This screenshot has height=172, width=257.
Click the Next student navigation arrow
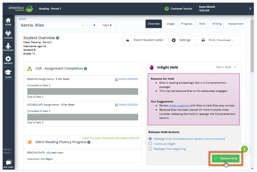click(107, 25)
